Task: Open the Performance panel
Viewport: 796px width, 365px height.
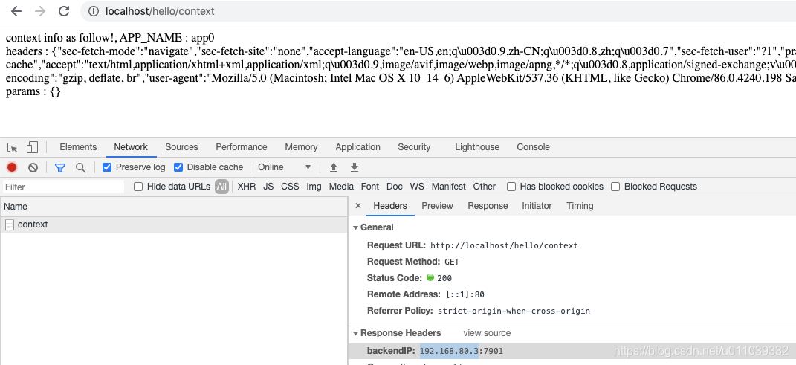Action: point(241,147)
